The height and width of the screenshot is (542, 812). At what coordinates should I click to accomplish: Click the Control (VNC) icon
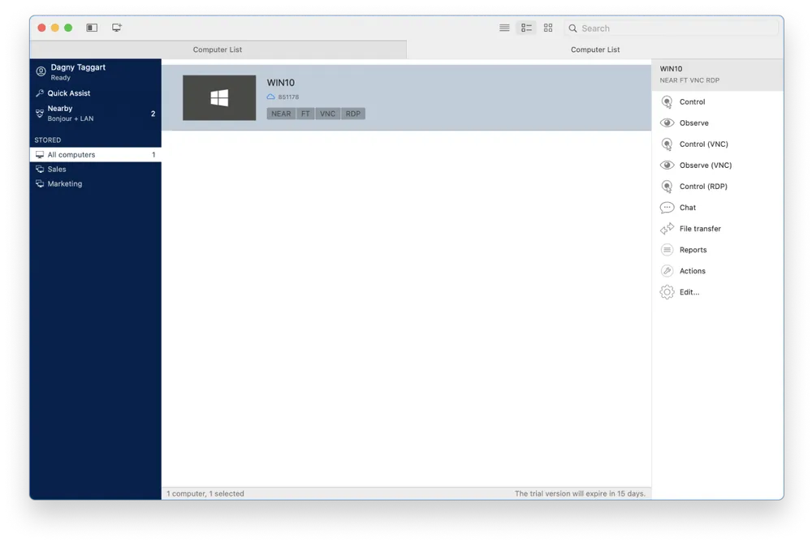pyautogui.click(x=667, y=144)
